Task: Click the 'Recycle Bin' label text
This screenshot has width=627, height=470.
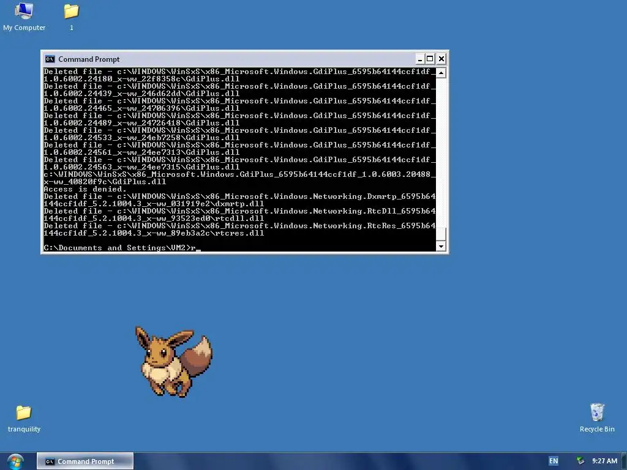Action: (x=597, y=429)
